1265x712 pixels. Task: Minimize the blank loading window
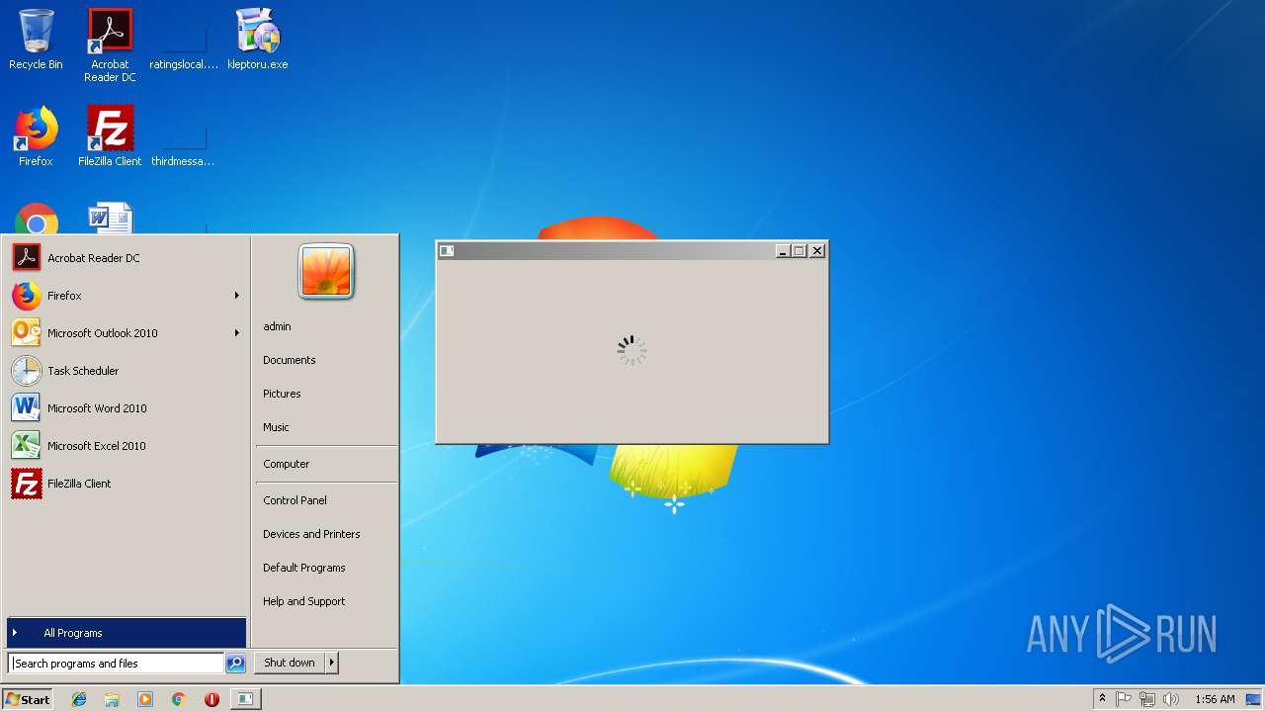pyautogui.click(x=783, y=251)
